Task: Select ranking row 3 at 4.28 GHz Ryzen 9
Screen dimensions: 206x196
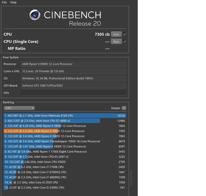Action: tap(65, 126)
